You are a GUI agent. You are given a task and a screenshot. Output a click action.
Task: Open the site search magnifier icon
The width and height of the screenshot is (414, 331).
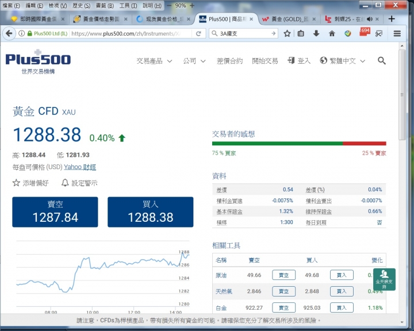coord(382,61)
